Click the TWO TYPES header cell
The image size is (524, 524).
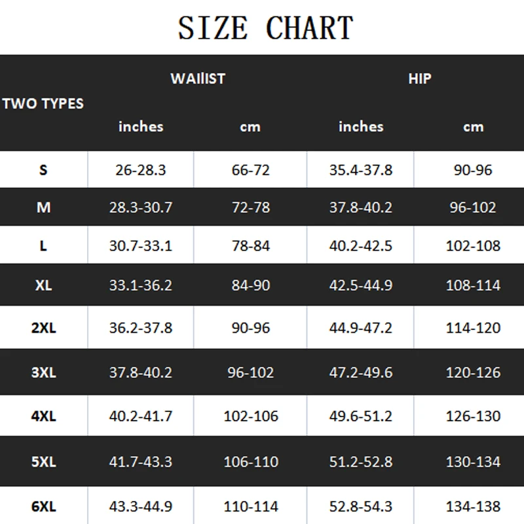pyautogui.click(x=43, y=103)
